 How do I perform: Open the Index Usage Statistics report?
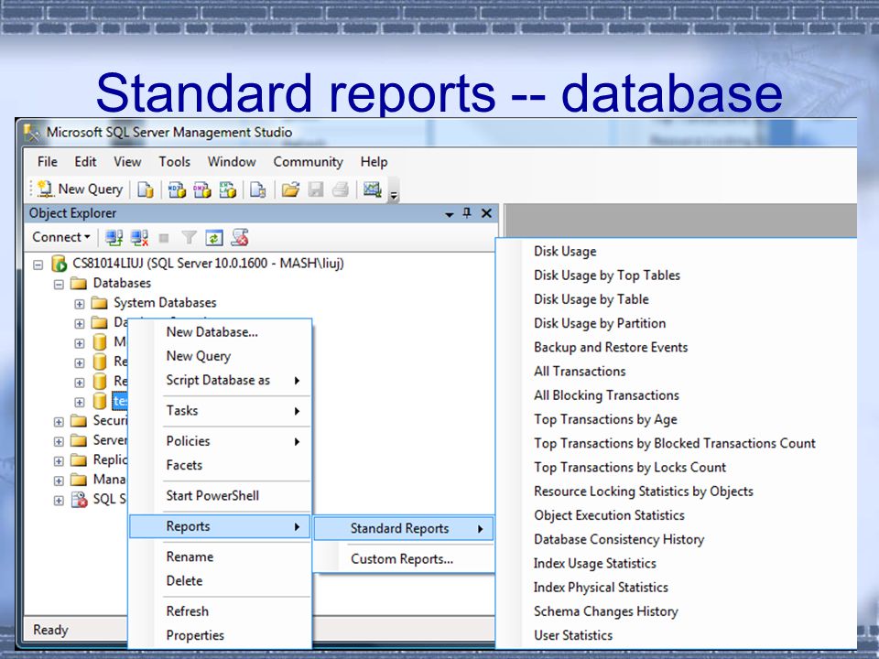(595, 564)
